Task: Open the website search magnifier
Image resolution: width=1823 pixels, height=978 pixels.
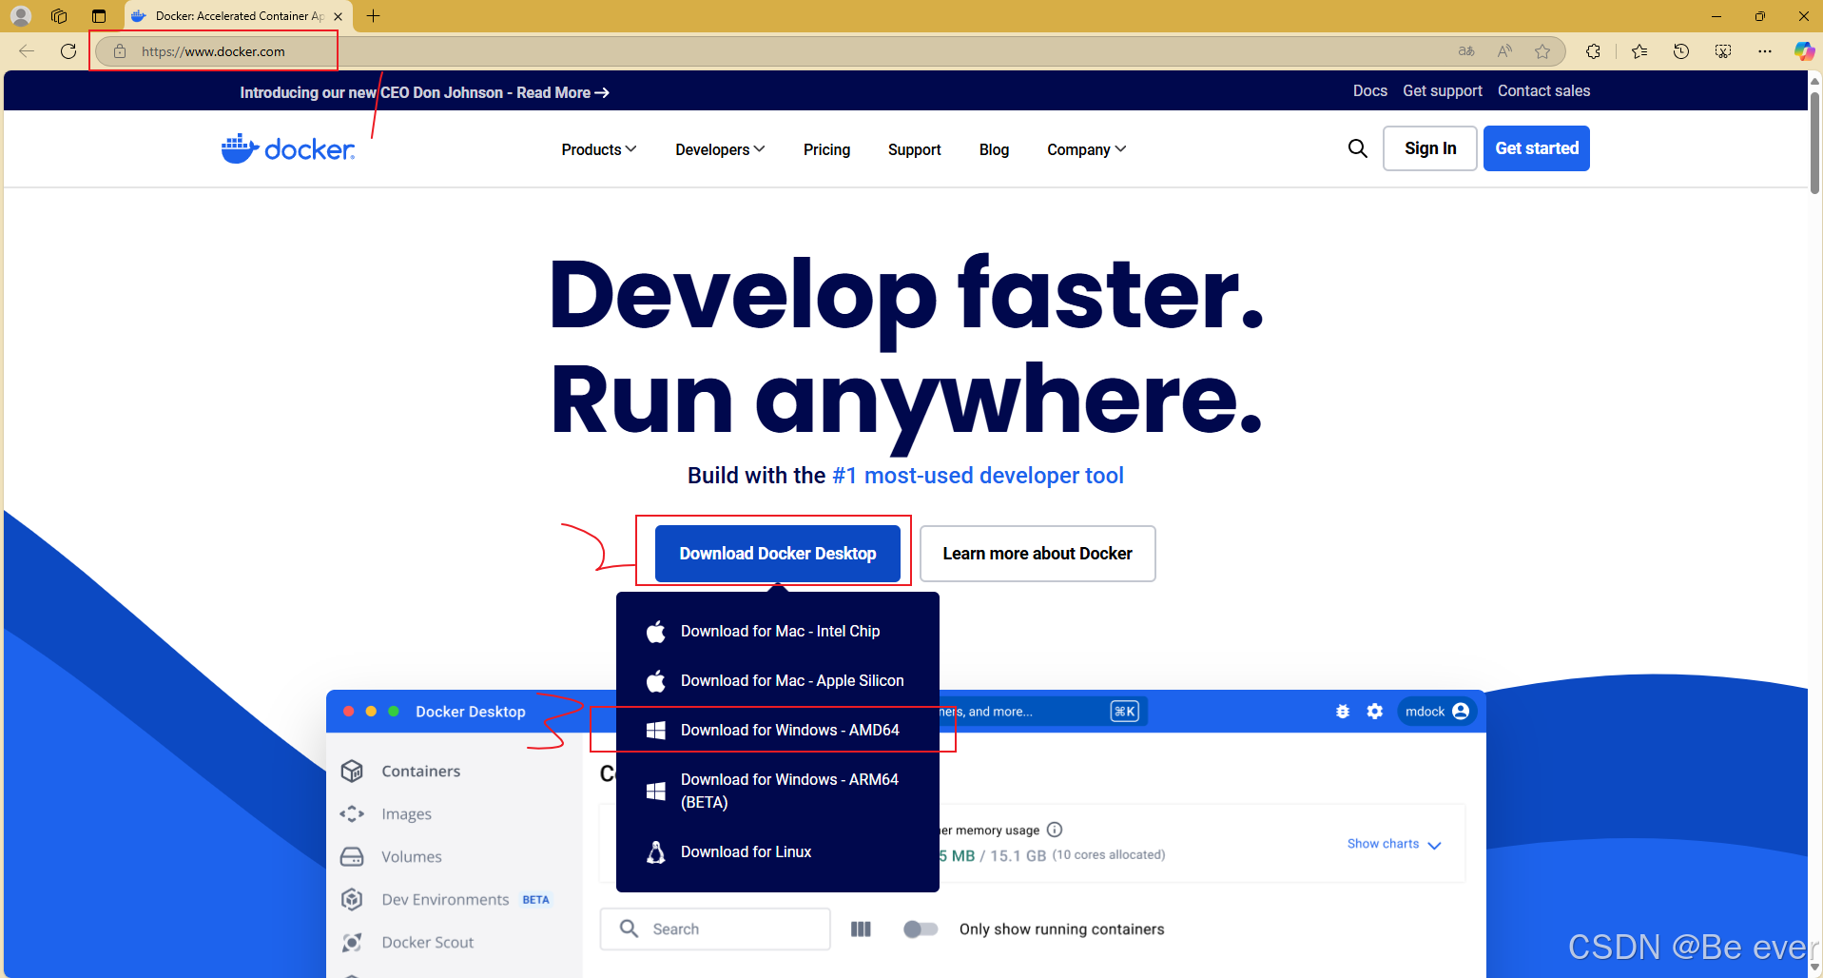Action: pyautogui.click(x=1357, y=148)
